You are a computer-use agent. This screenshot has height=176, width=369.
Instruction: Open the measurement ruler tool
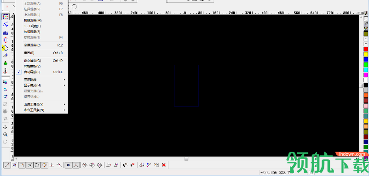coord(6,71)
